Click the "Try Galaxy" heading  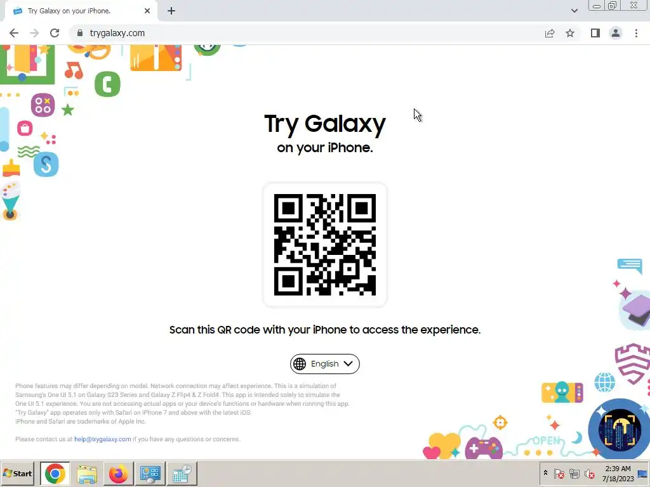pos(324,124)
